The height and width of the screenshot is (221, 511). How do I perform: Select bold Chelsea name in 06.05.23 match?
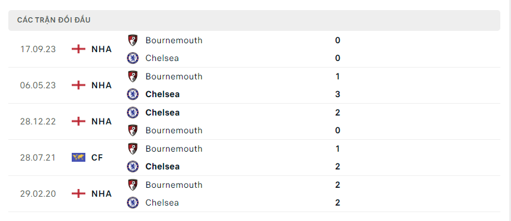coord(162,94)
